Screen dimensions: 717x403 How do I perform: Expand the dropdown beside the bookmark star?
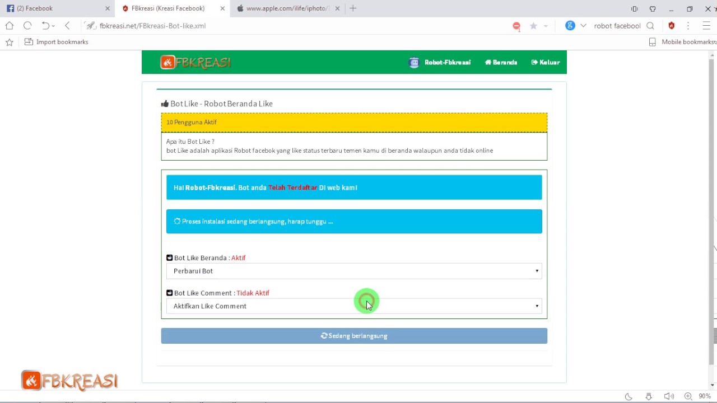[x=546, y=26]
